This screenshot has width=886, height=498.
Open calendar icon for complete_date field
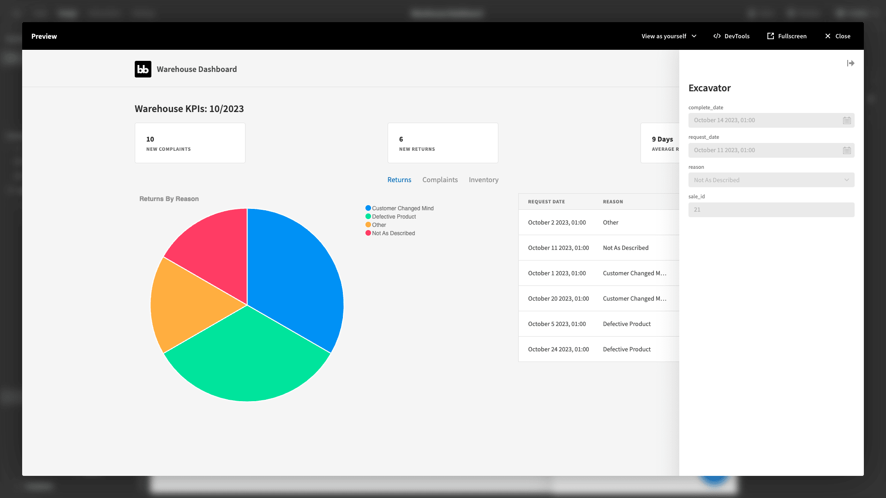click(847, 120)
